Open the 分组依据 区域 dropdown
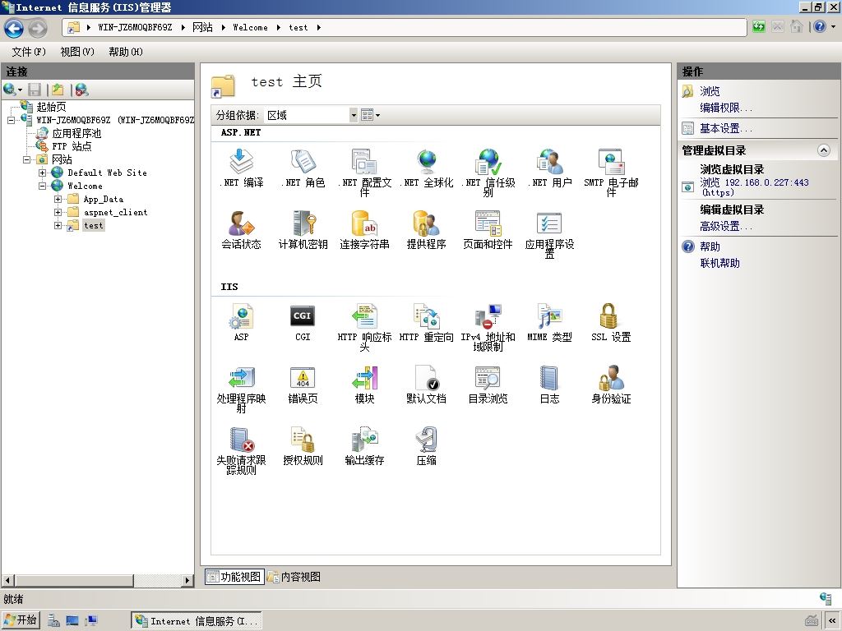Viewport: 842px width, 631px height. pyautogui.click(x=311, y=115)
